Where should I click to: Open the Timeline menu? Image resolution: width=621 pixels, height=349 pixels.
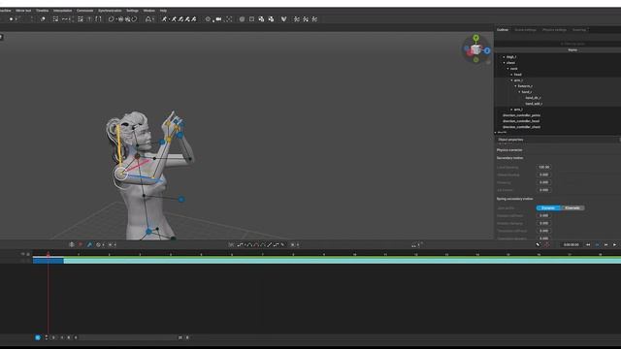point(42,11)
